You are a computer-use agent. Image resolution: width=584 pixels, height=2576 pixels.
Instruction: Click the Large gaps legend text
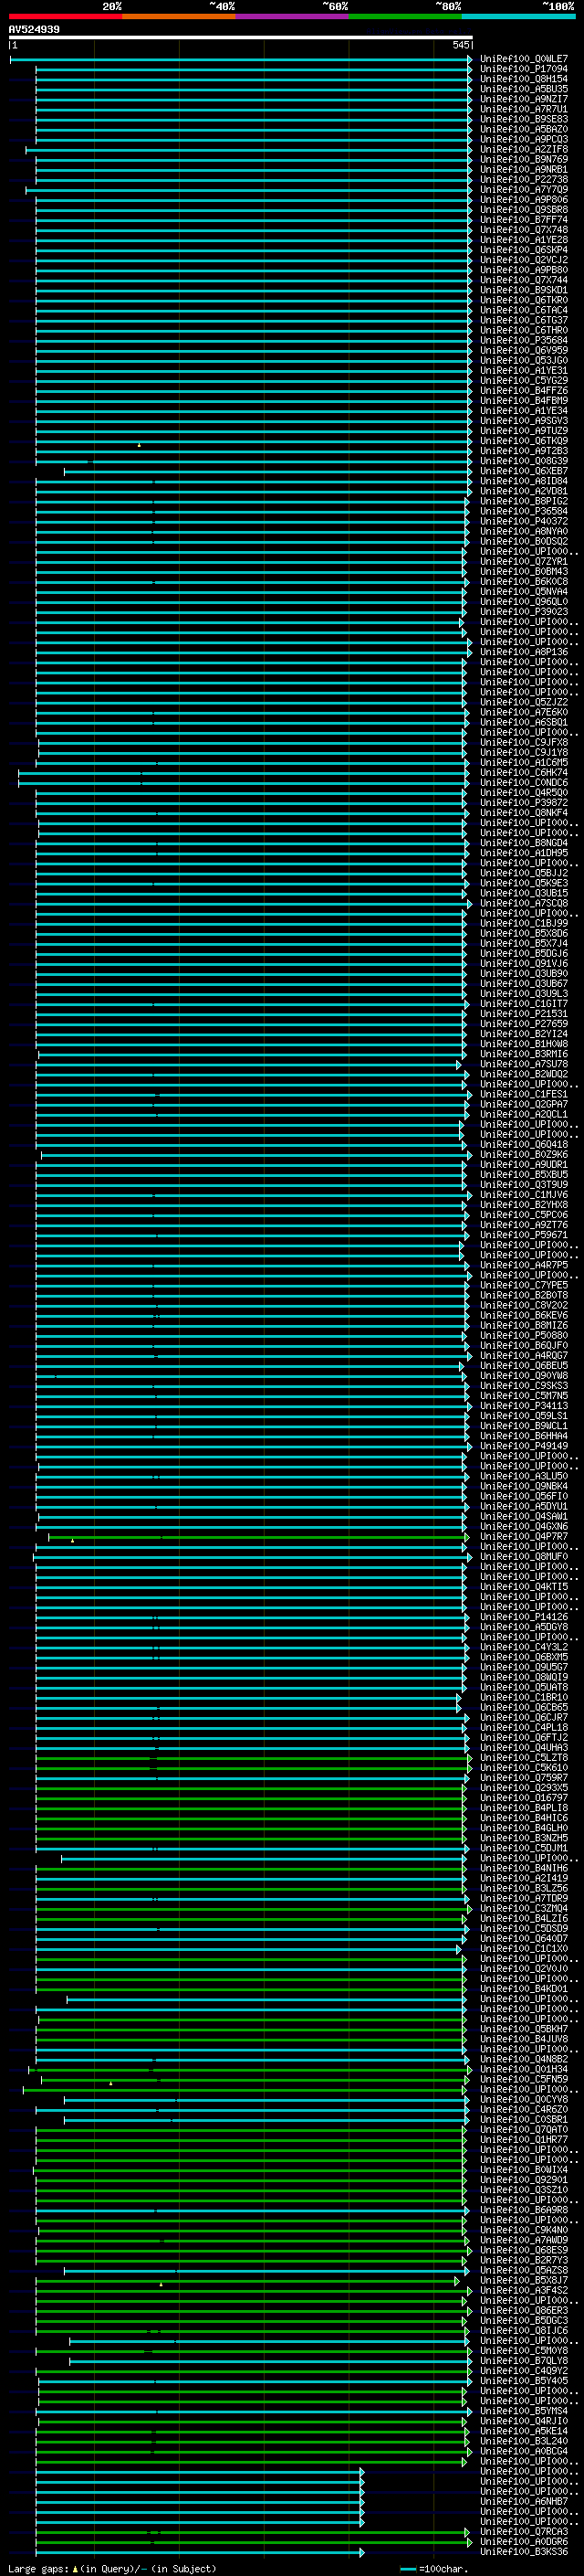112,2568
